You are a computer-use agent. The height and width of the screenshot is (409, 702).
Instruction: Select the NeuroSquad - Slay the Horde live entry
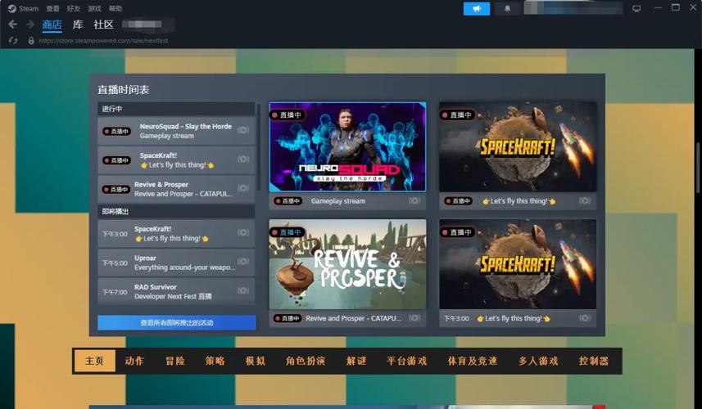[x=176, y=131]
